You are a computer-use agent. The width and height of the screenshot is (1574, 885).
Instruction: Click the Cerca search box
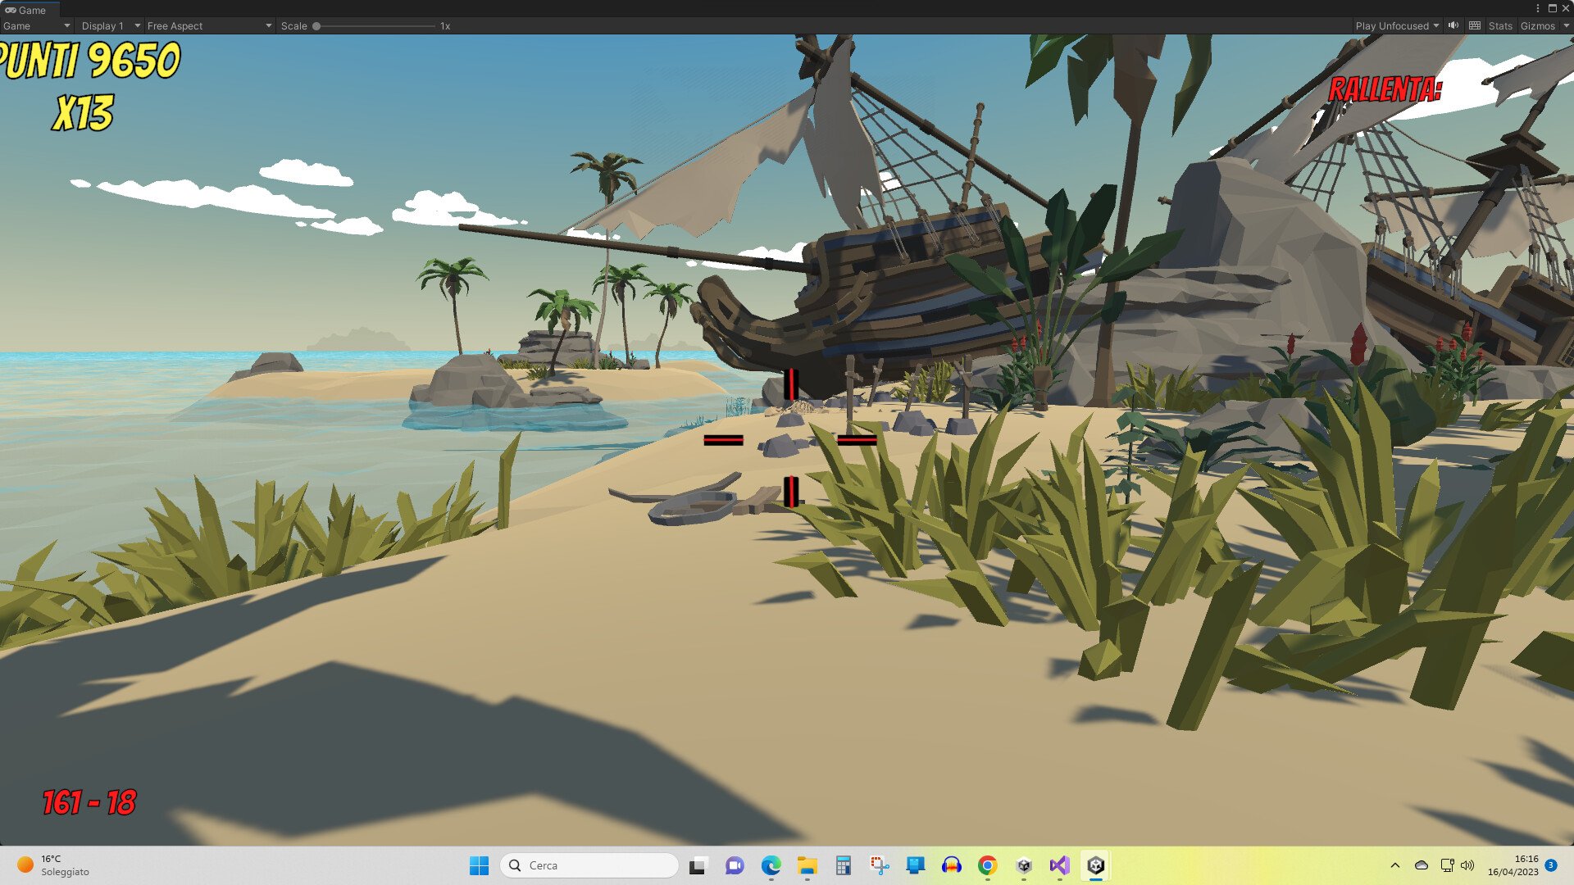coord(589,865)
